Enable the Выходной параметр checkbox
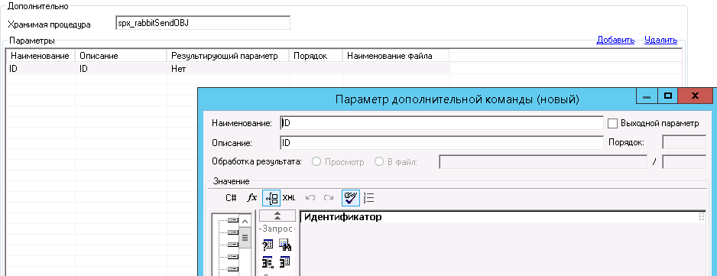This screenshot has height=276, width=717. 613,123
